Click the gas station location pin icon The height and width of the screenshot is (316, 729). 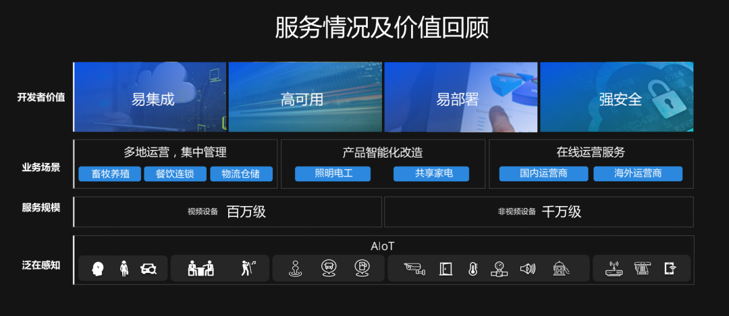tap(362, 267)
